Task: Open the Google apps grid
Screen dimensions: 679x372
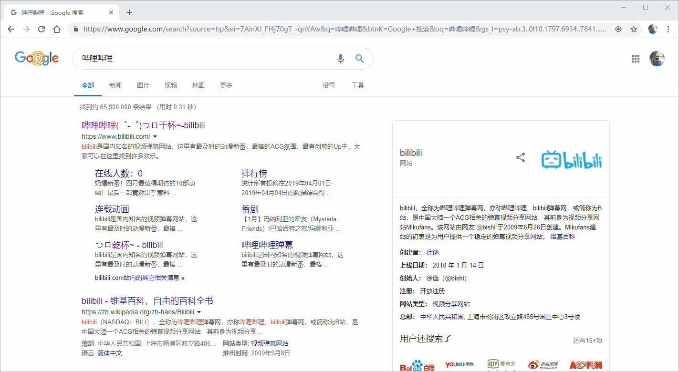Action: pos(636,59)
